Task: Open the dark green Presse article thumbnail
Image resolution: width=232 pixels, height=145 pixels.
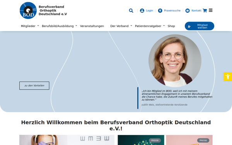Action: [141, 140]
